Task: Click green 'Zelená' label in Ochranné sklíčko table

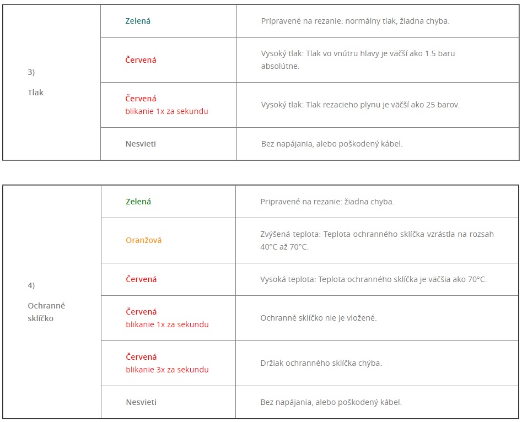Action: tap(138, 202)
